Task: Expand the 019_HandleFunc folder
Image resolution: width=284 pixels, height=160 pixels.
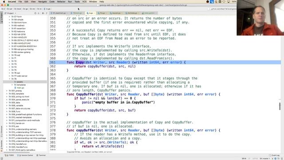Action: tap(7, 144)
